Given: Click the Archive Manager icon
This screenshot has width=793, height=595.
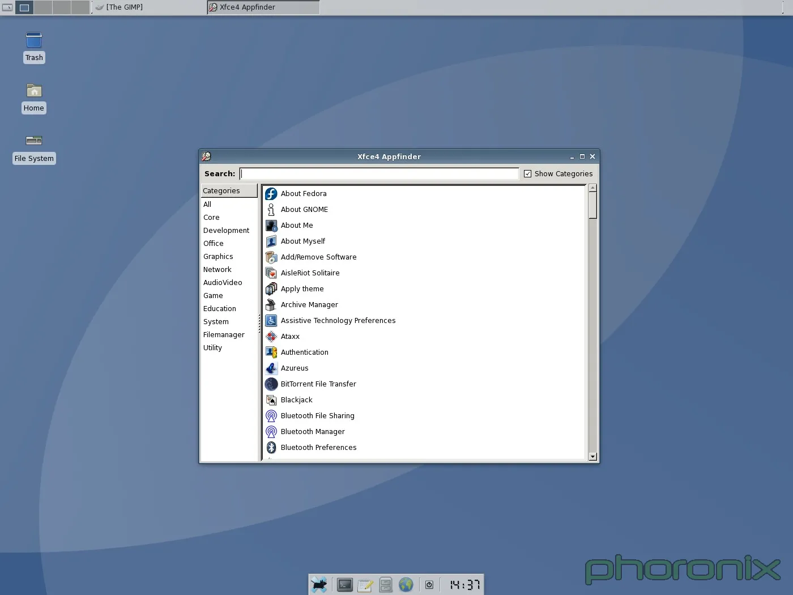Looking at the screenshot, I should [271, 305].
